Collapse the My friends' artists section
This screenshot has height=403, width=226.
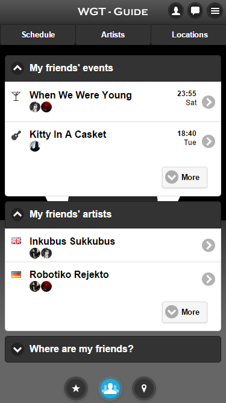coord(17,214)
